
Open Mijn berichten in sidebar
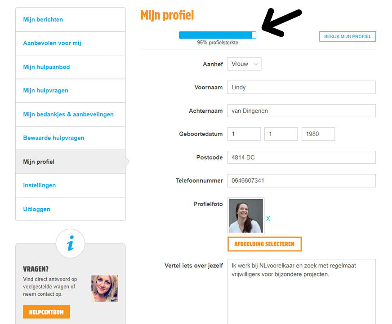coord(43,20)
